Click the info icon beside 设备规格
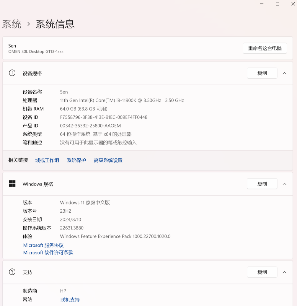Screen dimensions: 297x306 [12, 73]
